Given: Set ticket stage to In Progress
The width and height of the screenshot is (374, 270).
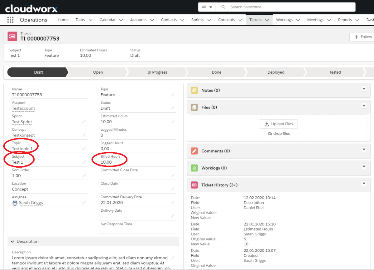Looking at the screenshot, I should click(157, 72).
